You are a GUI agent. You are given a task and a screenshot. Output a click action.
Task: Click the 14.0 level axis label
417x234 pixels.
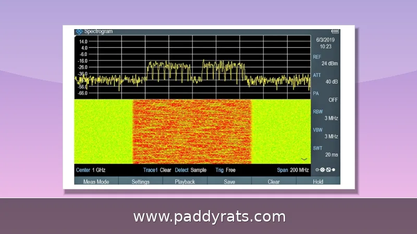click(83, 42)
